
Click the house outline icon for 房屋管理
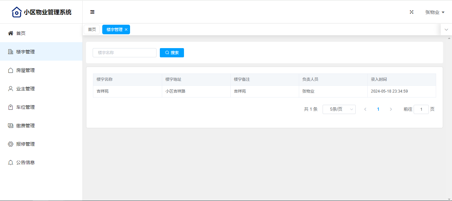coord(11,70)
